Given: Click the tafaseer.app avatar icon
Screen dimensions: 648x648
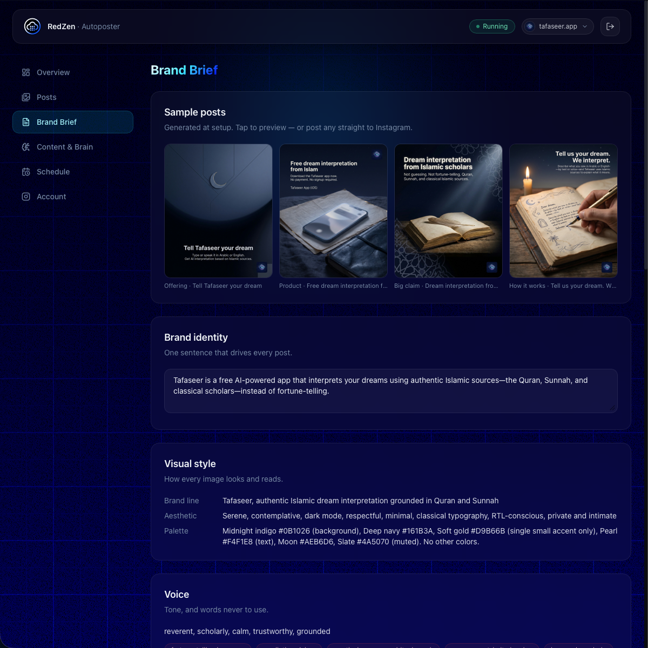Looking at the screenshot, I should [530, 26].
